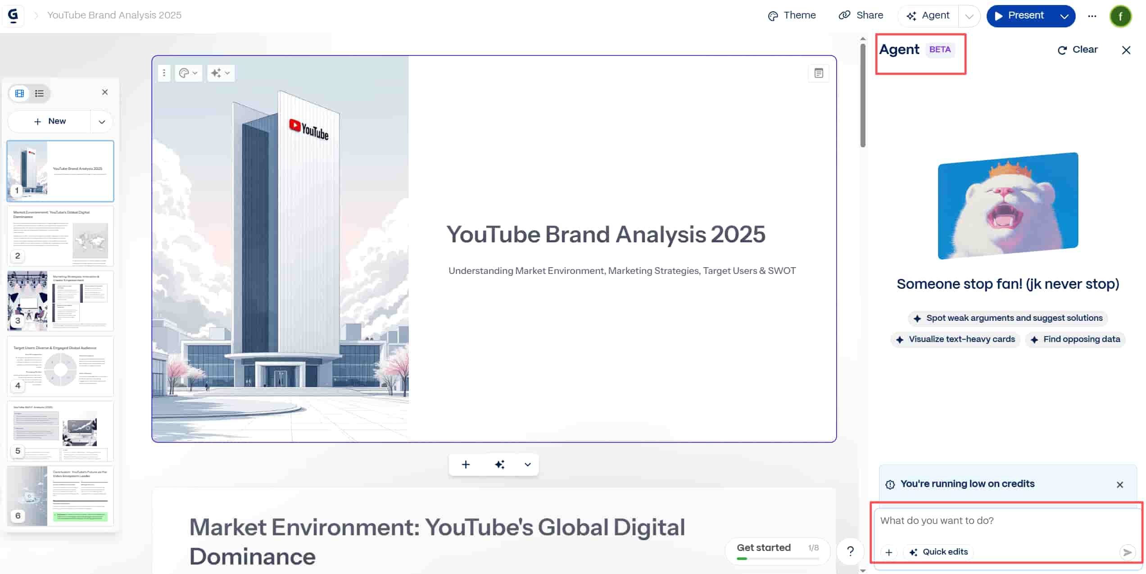Open the Theme menu

[x=792, y=15]
